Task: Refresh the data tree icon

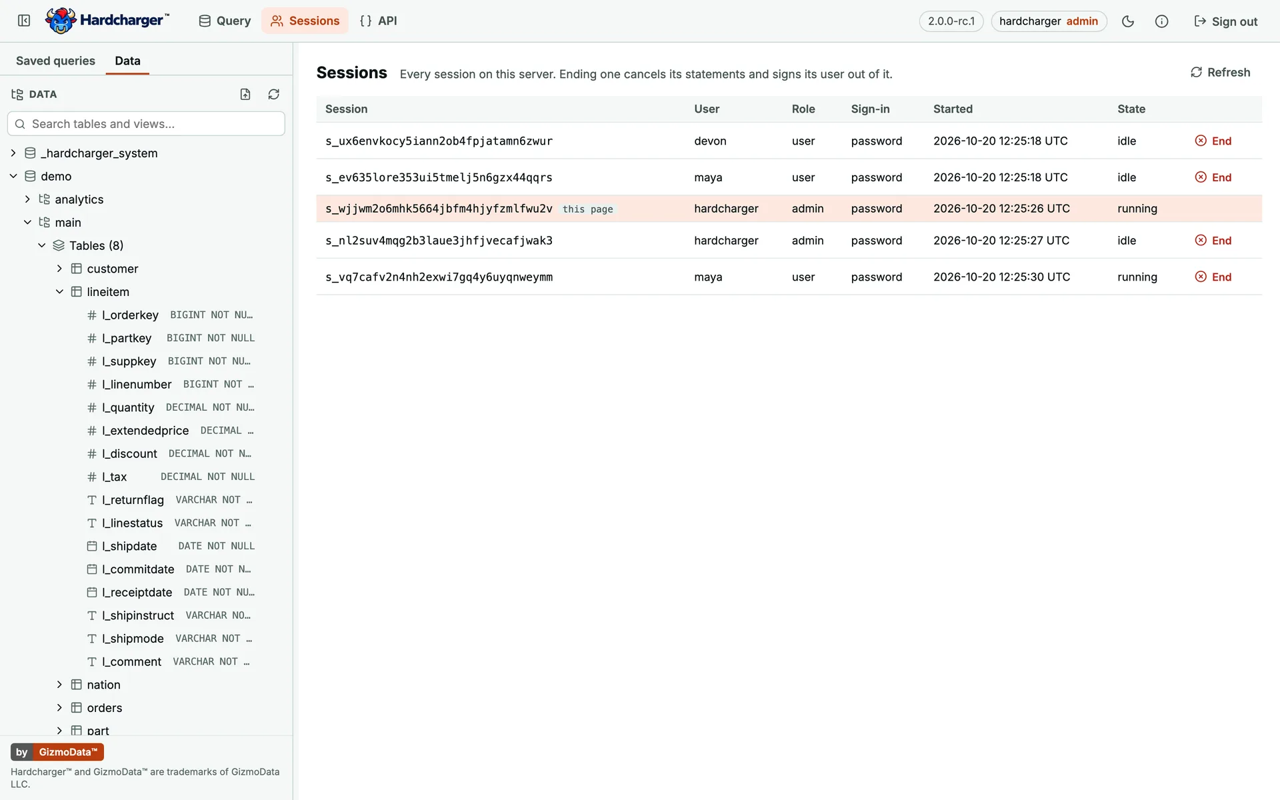Action: tap(273, 94)
